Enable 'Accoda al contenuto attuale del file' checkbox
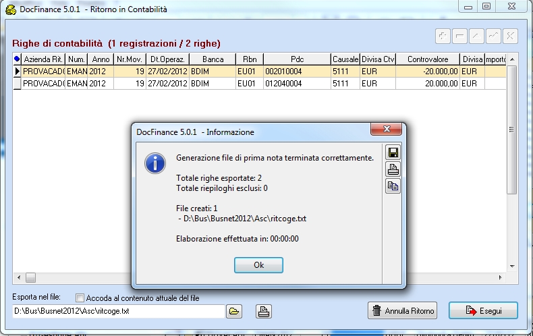The image size is (533, 336). click(80, 298)
